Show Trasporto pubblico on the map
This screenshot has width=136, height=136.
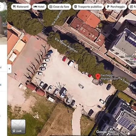pos(88,7)
